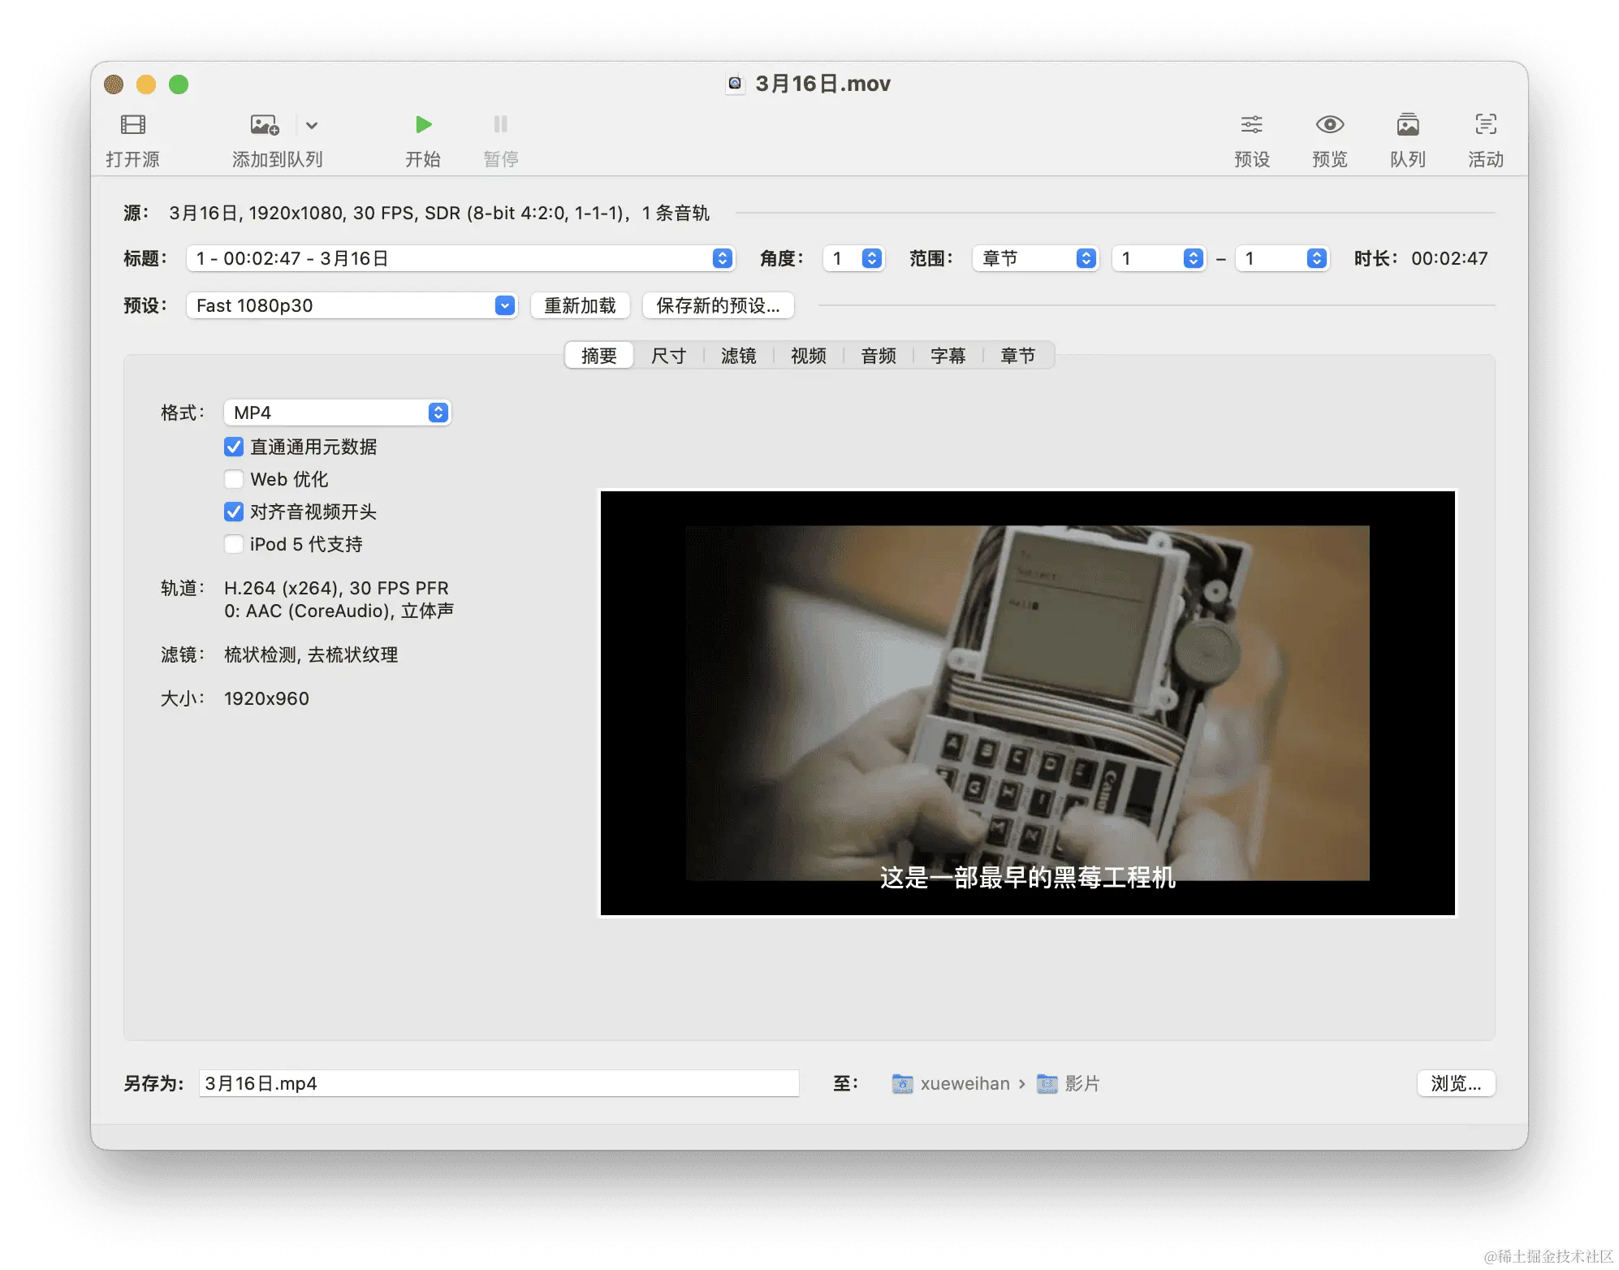Expand the chevron beside 添加到队列
1619x1270 pixels.
313,124
